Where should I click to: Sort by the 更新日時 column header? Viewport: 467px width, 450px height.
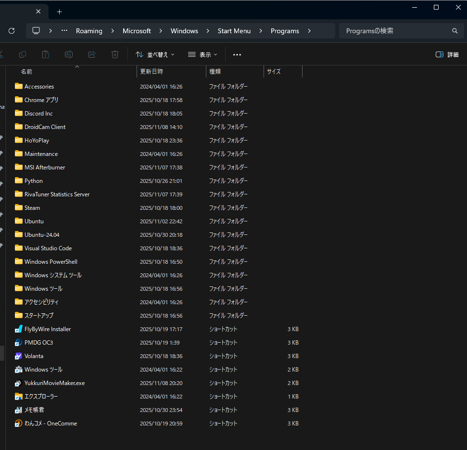point(151,71)
